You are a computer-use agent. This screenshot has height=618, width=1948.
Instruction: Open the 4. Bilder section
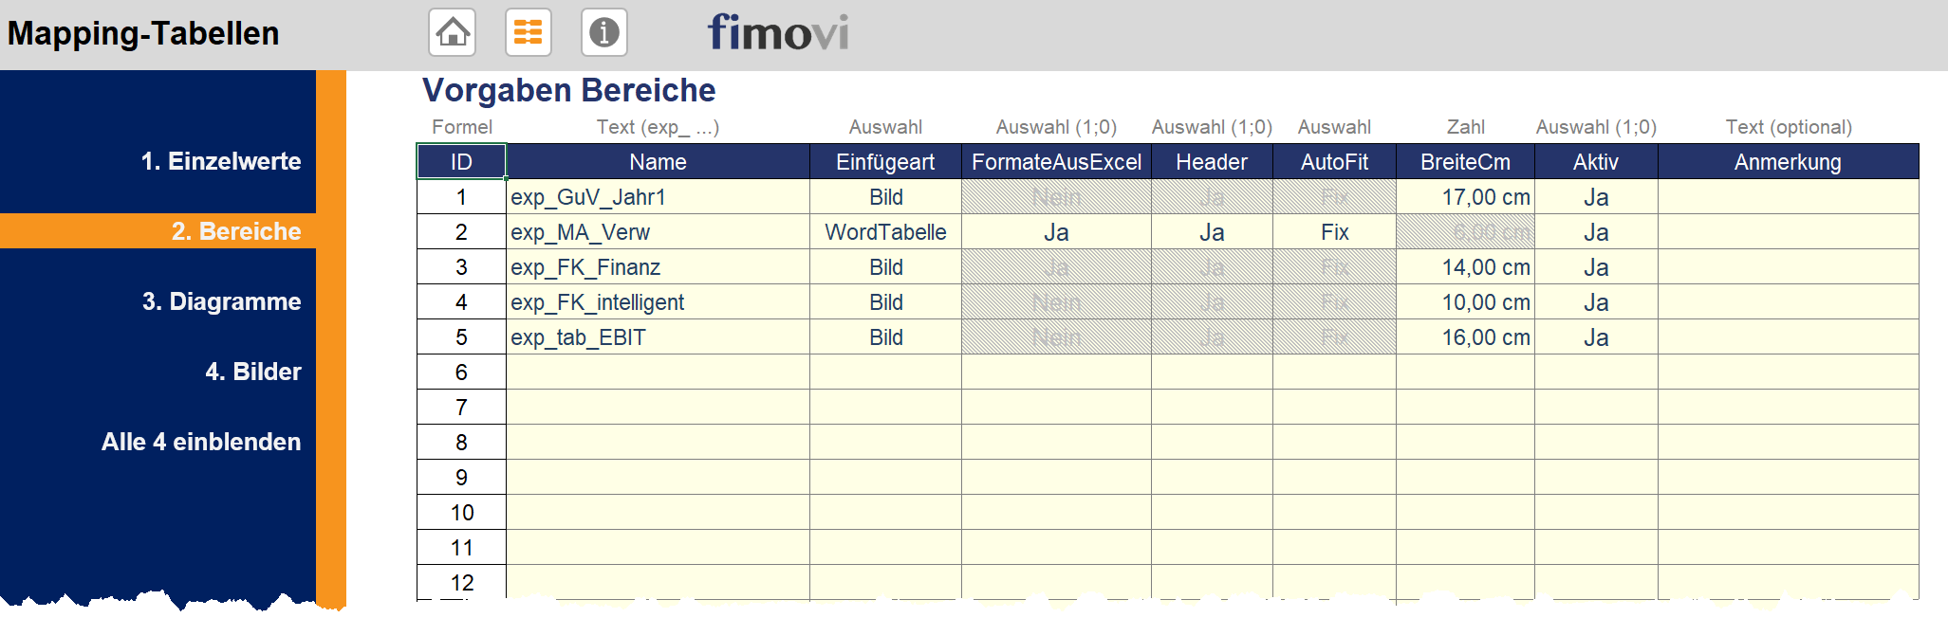coord(252,372)
